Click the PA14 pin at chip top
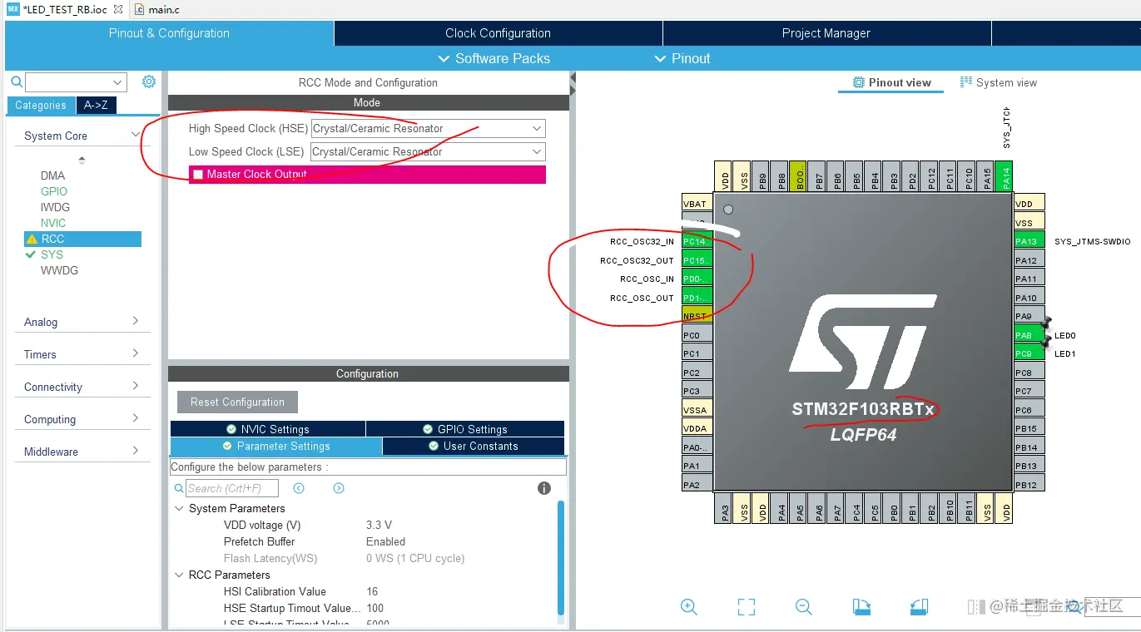Viewport: 1141px width, 632px height. point(1005,177)
